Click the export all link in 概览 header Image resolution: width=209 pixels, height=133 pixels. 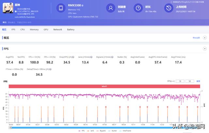(x=196, y=38)
